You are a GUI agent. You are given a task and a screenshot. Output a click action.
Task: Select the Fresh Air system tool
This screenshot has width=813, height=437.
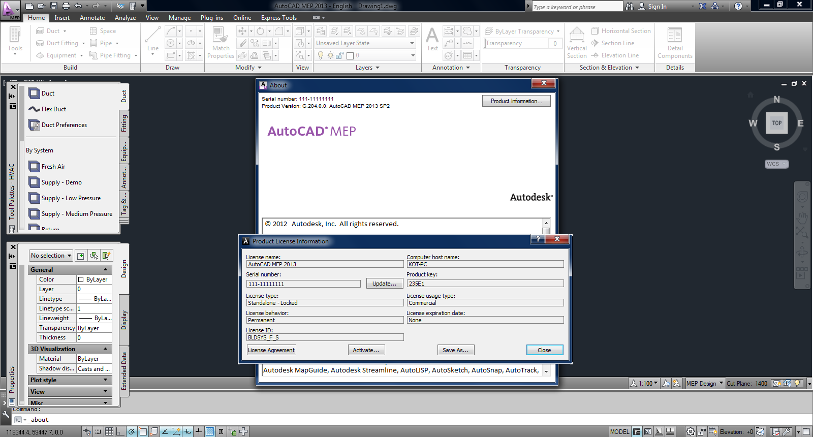coord(47,167)
